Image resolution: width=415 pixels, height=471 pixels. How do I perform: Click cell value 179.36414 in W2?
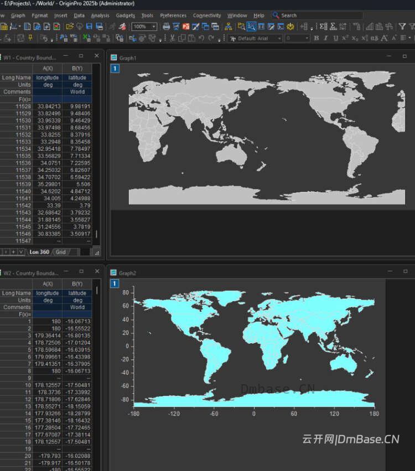(48, 336)
